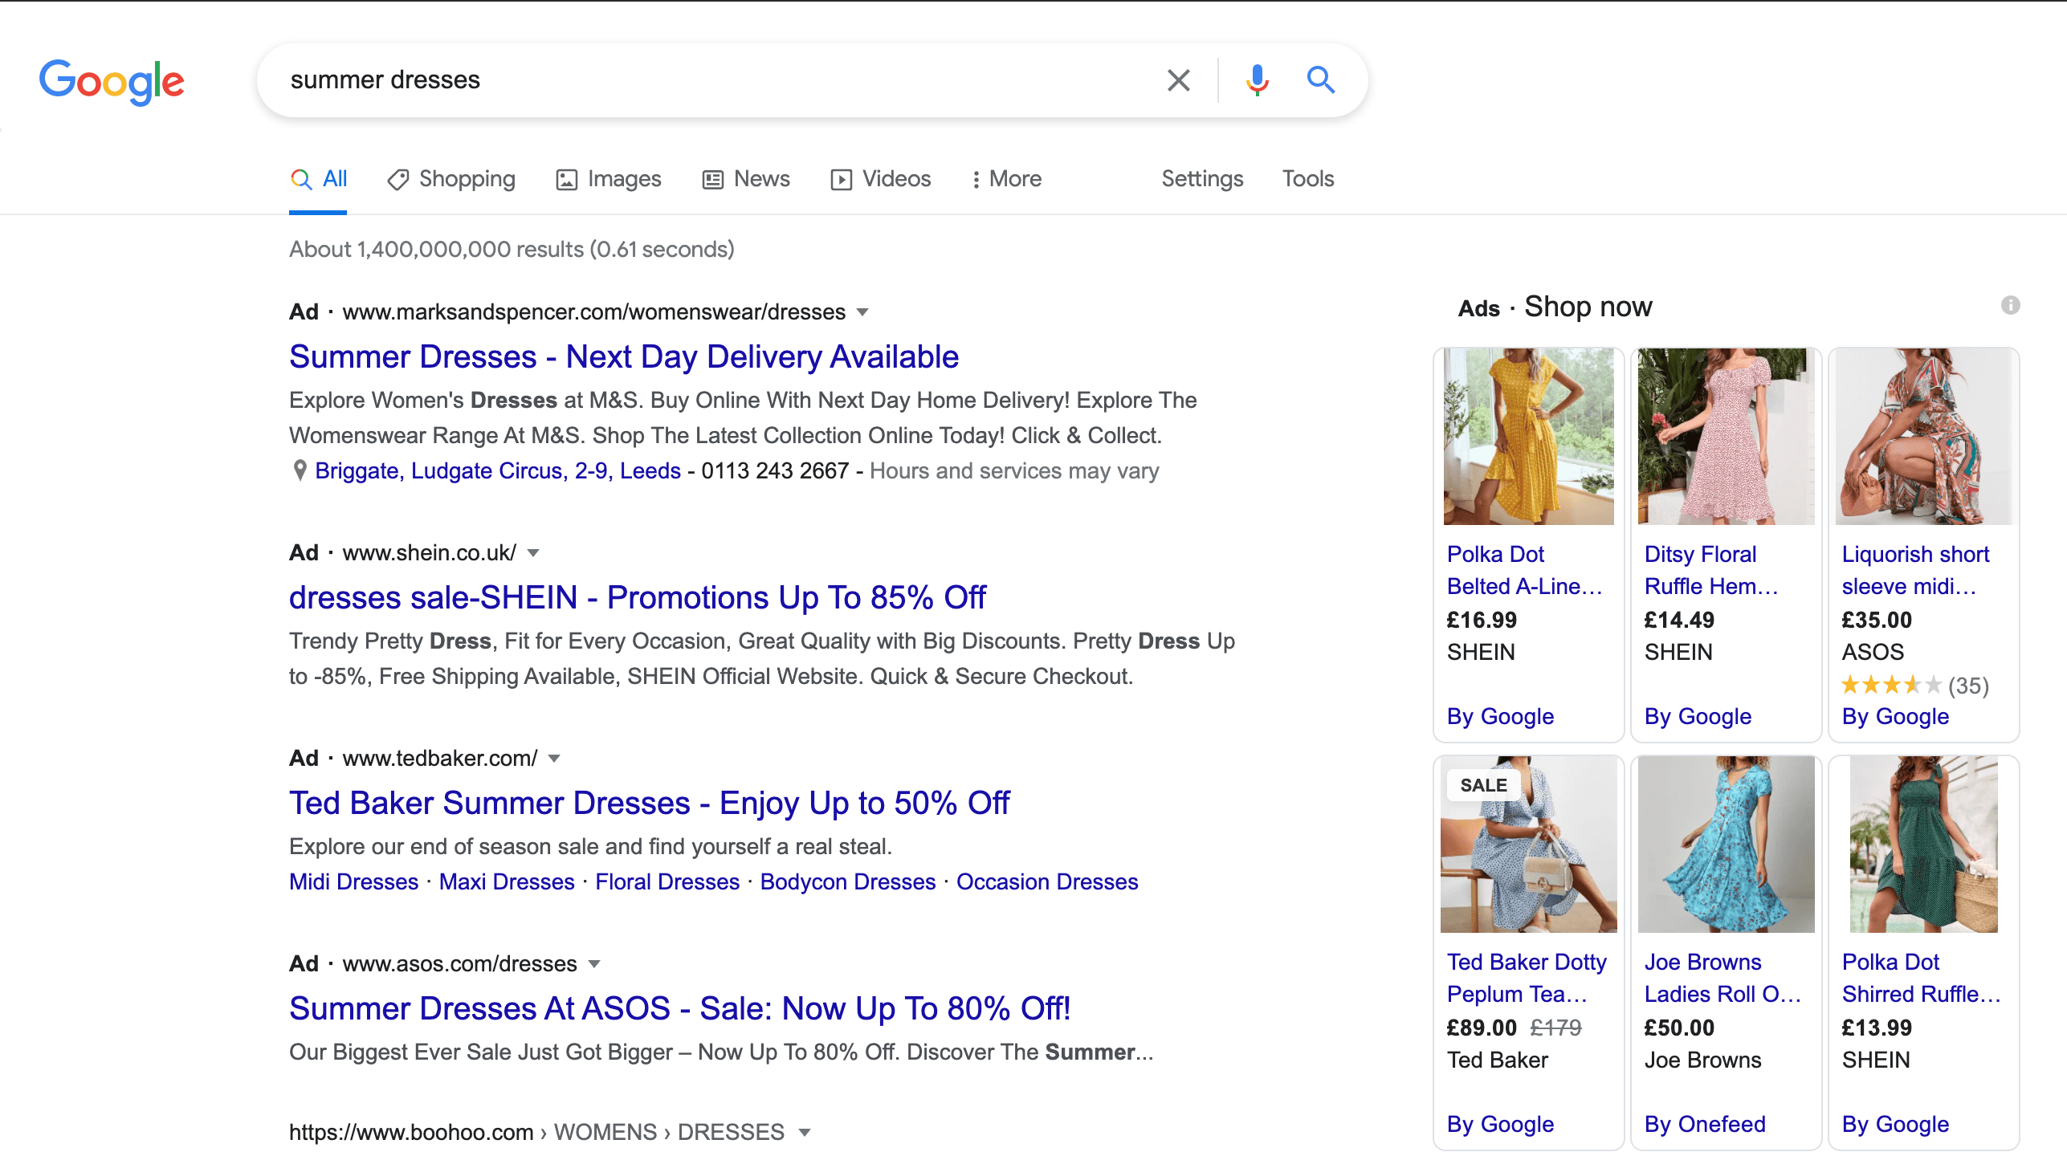Open Settings in the search toolbar
The width and height of the screenshot is (2067, 1156).
tap(1202, 179)
